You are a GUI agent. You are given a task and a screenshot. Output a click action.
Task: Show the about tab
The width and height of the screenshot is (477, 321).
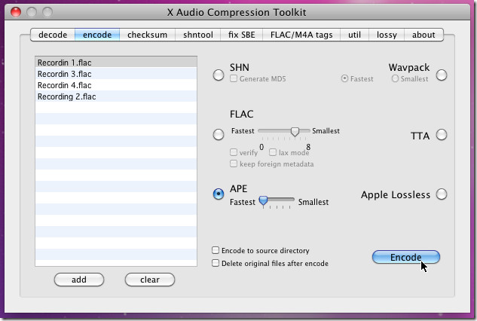[x=423, y=35]
